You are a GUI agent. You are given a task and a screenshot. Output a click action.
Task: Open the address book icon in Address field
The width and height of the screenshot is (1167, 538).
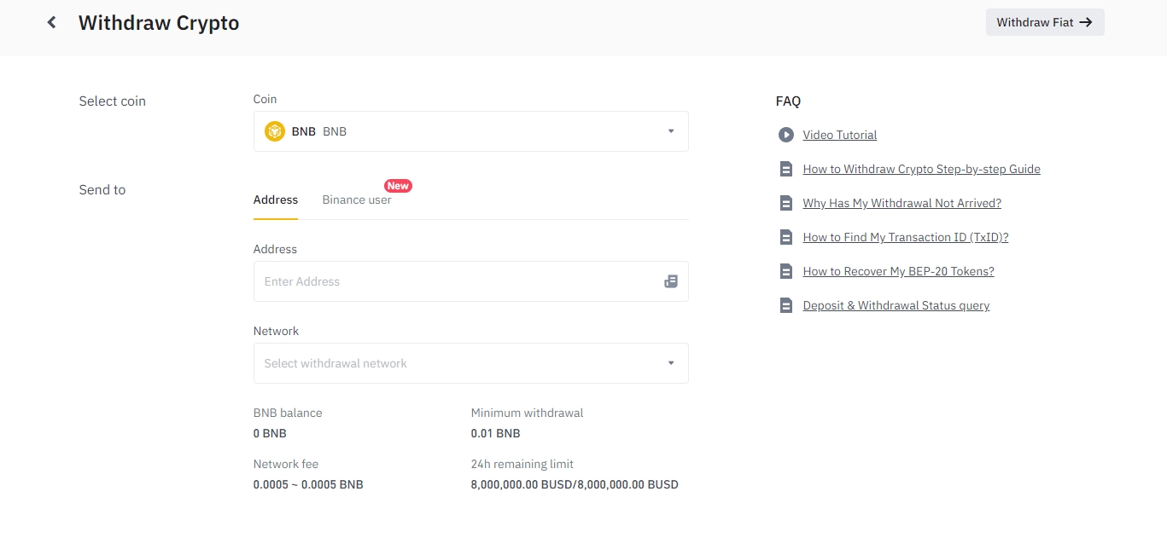[670, 281]
